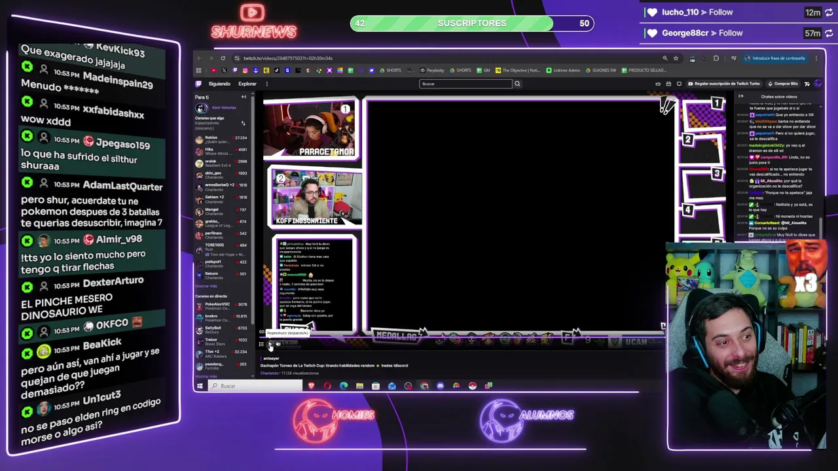
Task: Reload the page in the browser
Action: click(223, 58)
